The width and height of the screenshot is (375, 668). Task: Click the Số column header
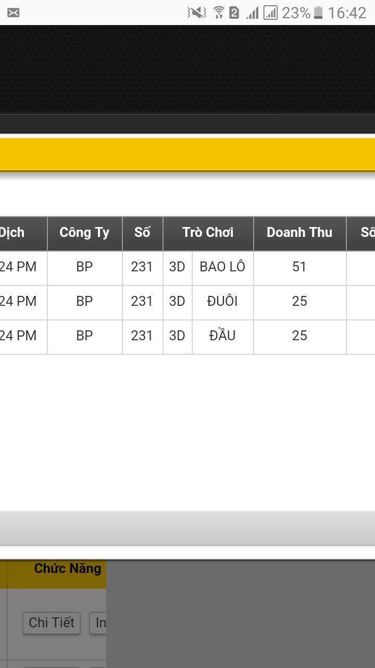pyautogui.click(x=143, y=233)
